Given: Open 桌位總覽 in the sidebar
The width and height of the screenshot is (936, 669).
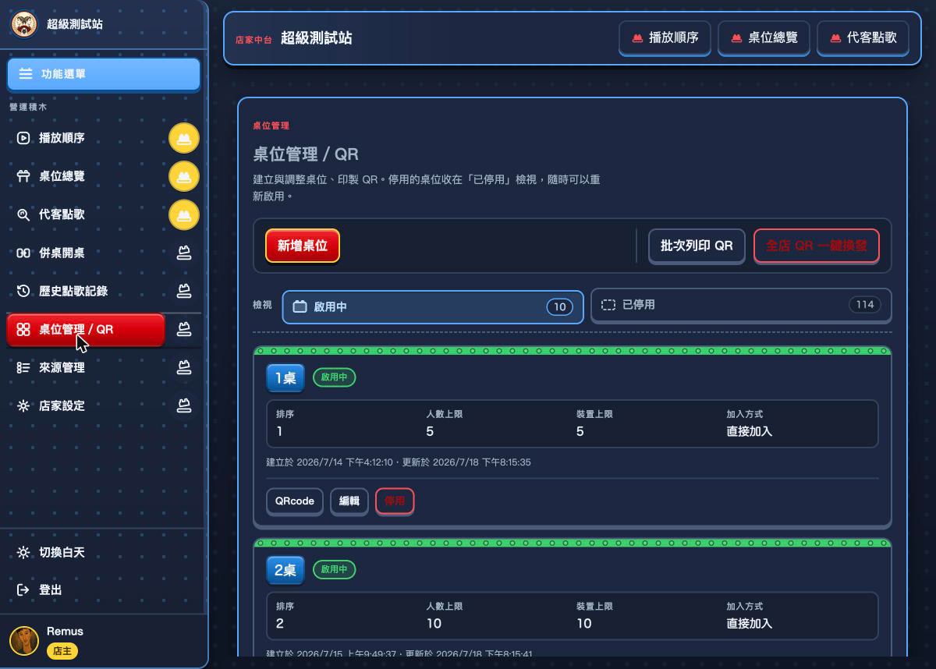Looking at the screenshot, I should click(x=86, y=176).
